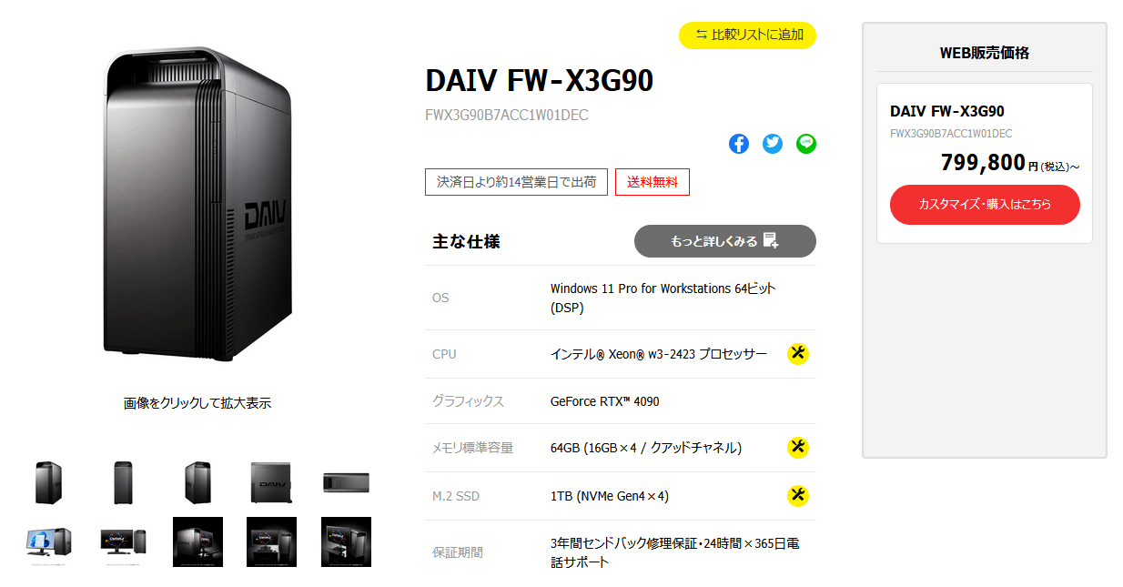The height and width of the screenshot is (587, 1123).
Task: Click the M.2 SSD customize wrench icon
Action: point(798,496)
